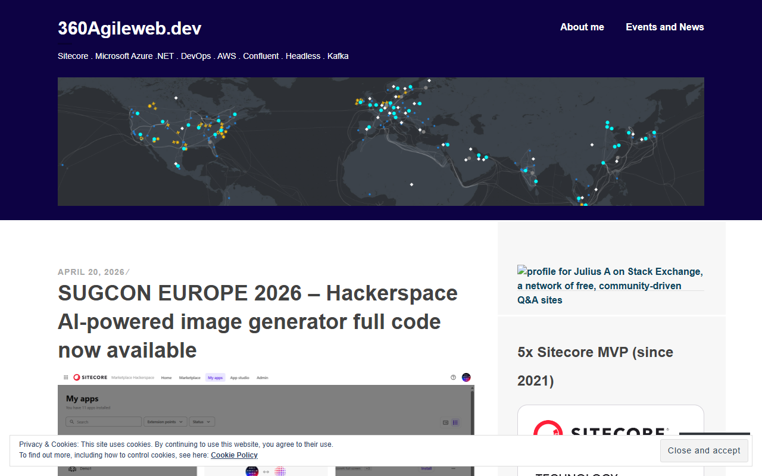Click the world map header banner image
Image resolution: width=762 pixels, height=476 pixels.
[381, 142]
